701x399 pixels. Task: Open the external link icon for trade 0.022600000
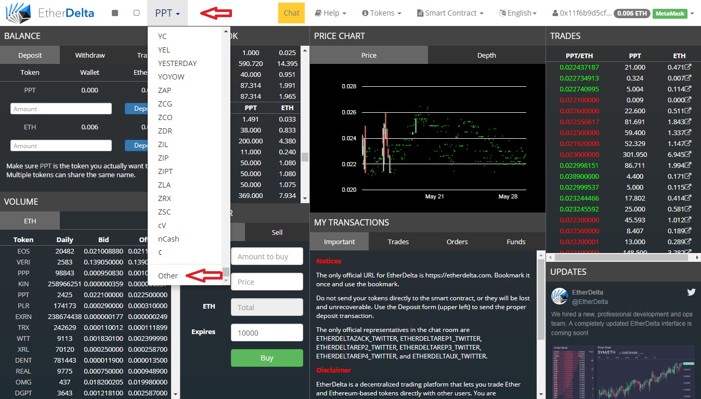(688, 111)
